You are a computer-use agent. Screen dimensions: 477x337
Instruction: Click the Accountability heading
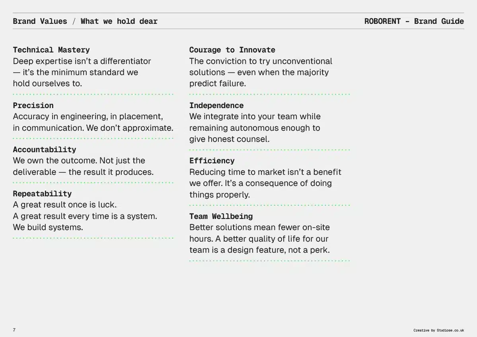click(x=45, y=149)
